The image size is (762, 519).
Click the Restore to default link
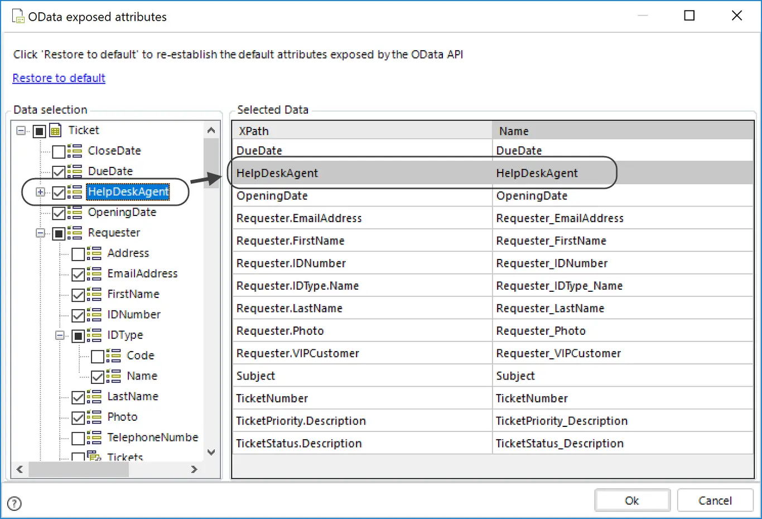pos(59,78)
